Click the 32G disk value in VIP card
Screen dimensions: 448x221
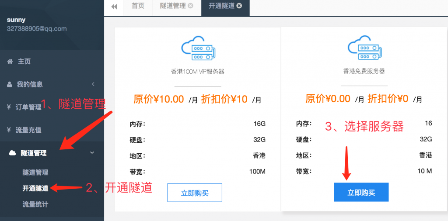pyautogui.click(x=260, y=140)
